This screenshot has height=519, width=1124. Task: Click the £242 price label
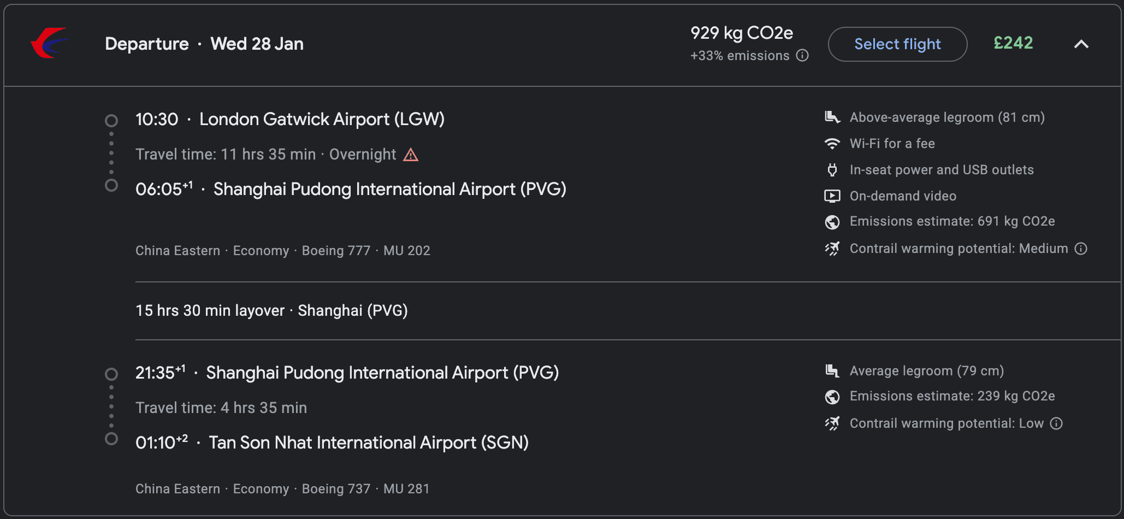click(x=1013, y=44)
